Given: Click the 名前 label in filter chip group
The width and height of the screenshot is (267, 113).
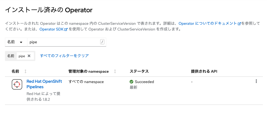Looking at the screenshot, I should pyautogui.click(x=11, y=56).
